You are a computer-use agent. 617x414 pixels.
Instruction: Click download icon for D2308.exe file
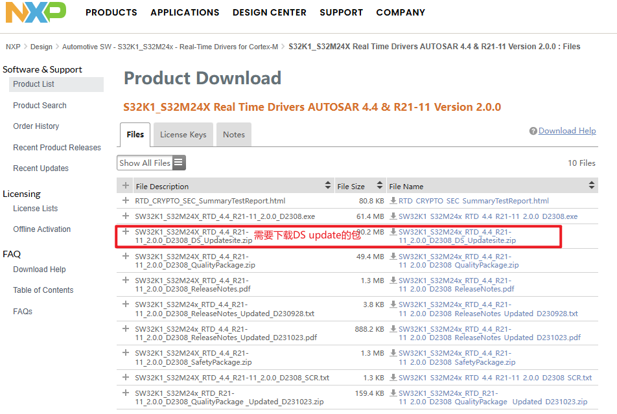point(393,216)
